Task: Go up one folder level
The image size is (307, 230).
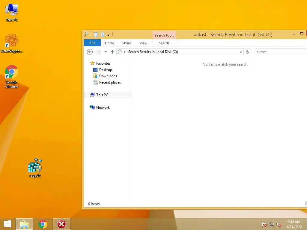Action: tap(112, 52)
